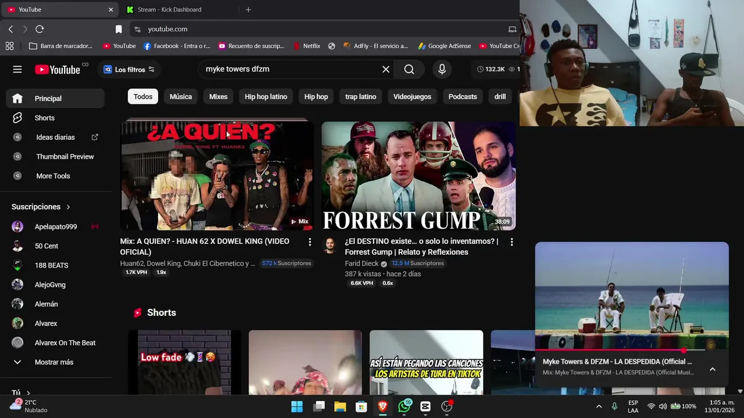Start voice search with the microphone
Screen dimensions: 744x418
[442, 69]
